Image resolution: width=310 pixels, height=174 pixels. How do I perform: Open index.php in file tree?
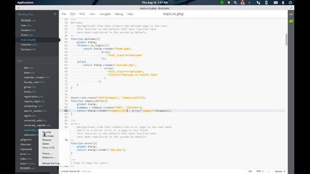click(26, 159)
